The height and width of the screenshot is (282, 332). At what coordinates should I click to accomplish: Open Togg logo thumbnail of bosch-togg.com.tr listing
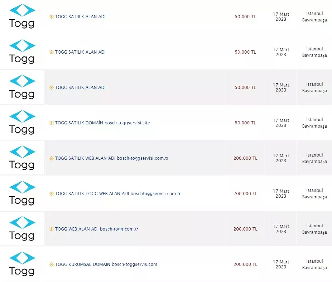click(x=22, y=228)
